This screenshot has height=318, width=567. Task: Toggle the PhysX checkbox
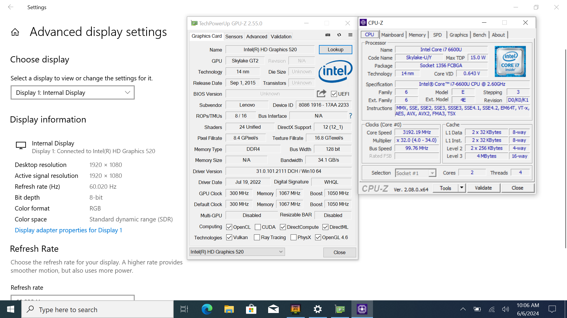(x=294, y=237)
